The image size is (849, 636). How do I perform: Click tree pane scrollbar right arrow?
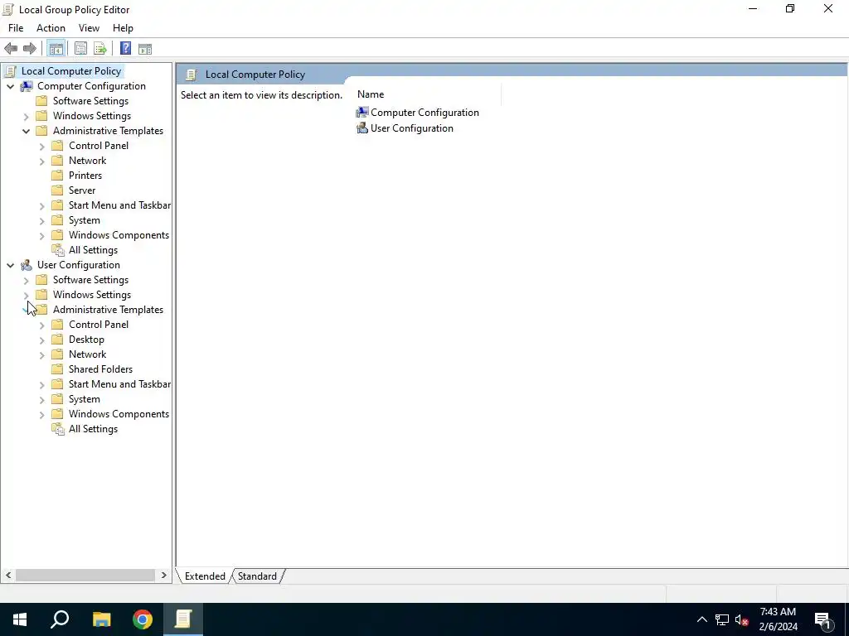164,576
